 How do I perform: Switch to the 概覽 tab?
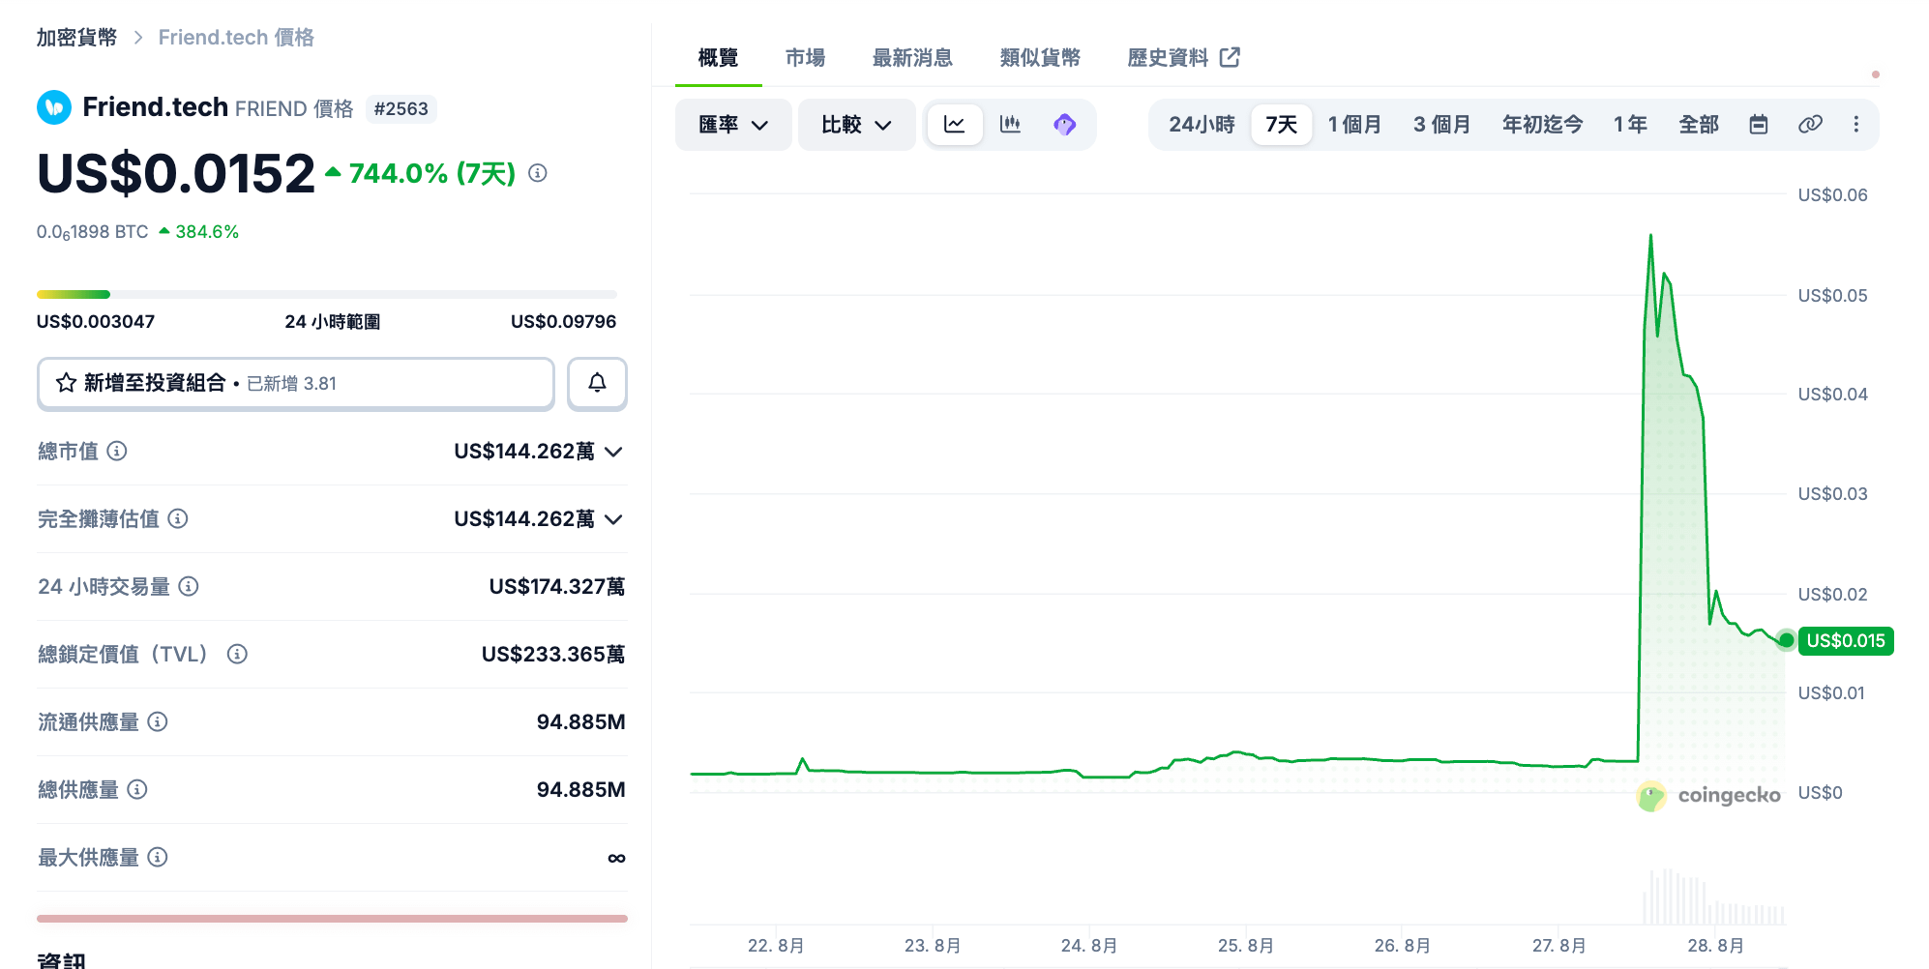718,58
